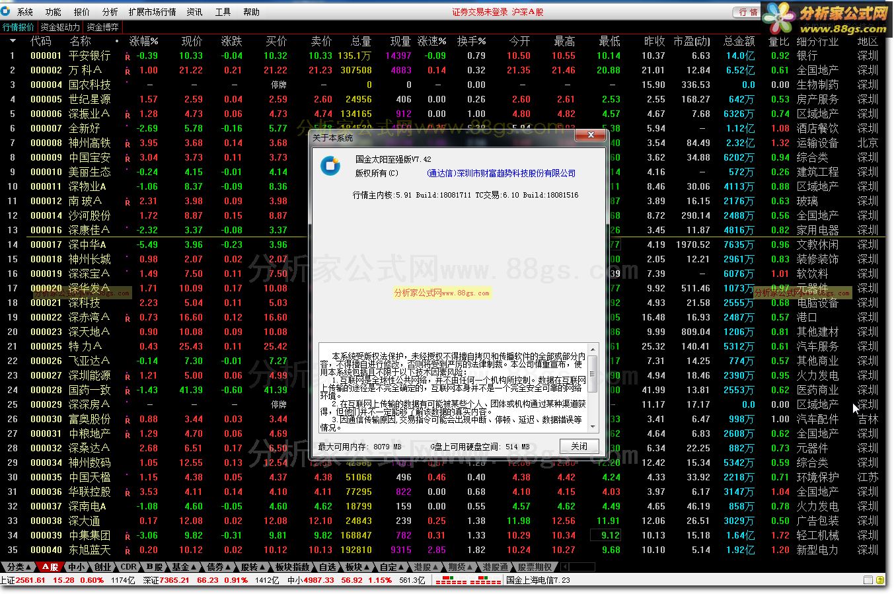894x594 pixels.
Task: Select the 中小 bottom tab
Action: (75, 567)
